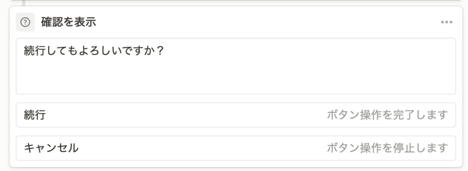The height and width of the screenshot is (171, 468).
Task: Click the gap between 続行 and キャンセル rows
Action: point(236,132)
